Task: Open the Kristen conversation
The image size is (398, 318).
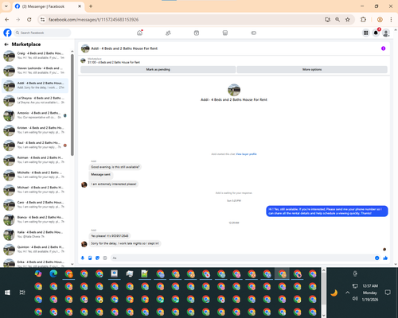Action: [35, 130]
